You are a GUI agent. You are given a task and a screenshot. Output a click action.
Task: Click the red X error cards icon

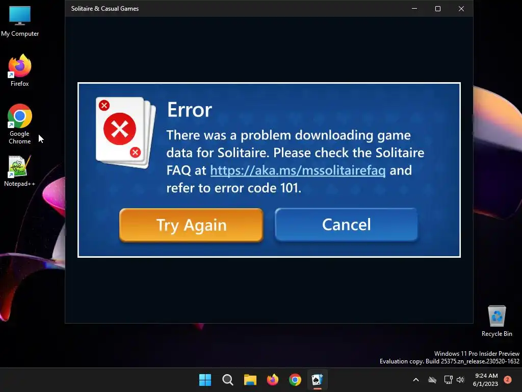(x=125, y=133)
